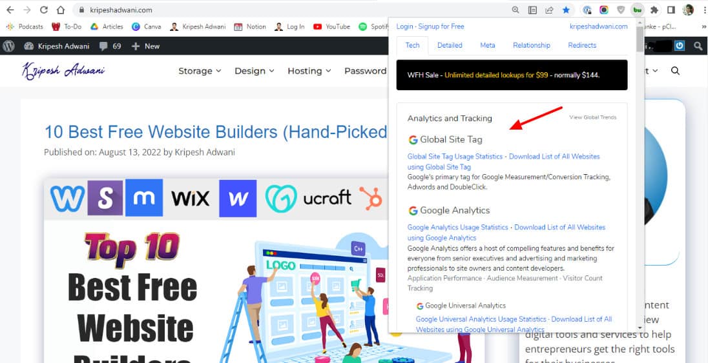The image size is (708, 363).
Task: Expand the Storage menu dropdown
Action: (200, 71)
